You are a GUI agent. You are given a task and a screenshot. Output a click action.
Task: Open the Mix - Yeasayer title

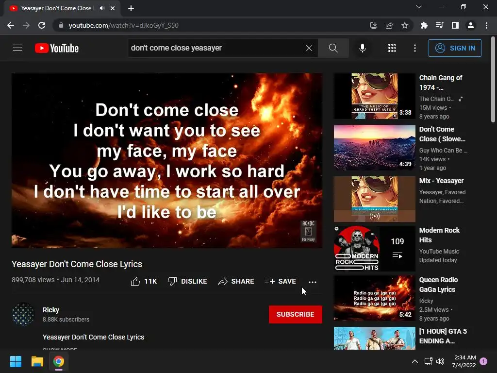[441, 181]
